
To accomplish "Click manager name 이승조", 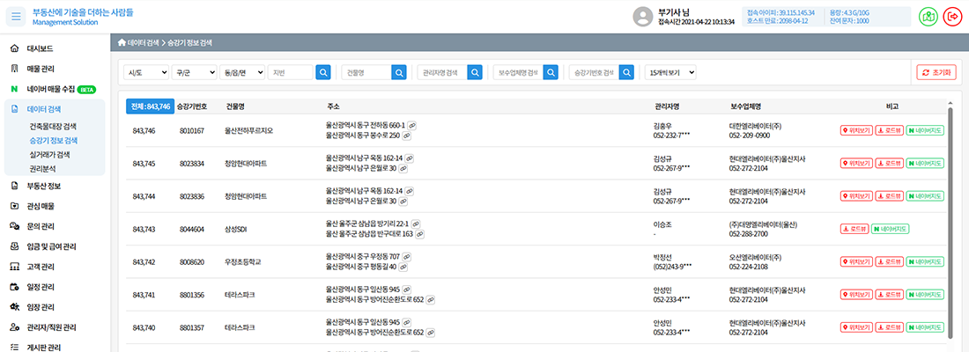I will [x=662, y=224].
